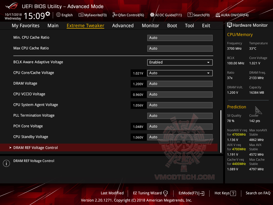Screen dimensions: 273x205
Task: Click the 1.060V Standby Voltage readout
Action: click(138, 137)
